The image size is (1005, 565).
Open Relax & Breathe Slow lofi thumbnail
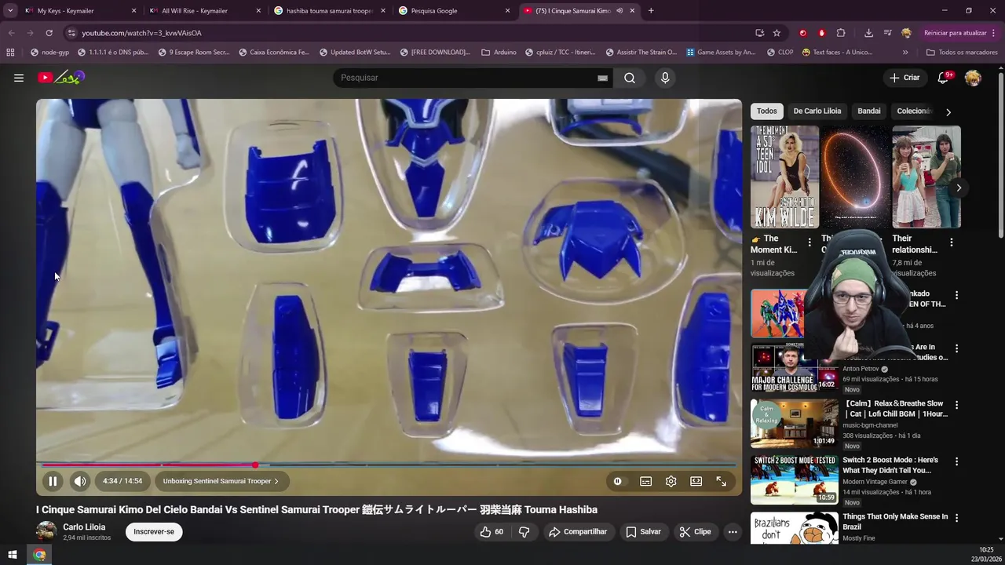coord(794,423)
